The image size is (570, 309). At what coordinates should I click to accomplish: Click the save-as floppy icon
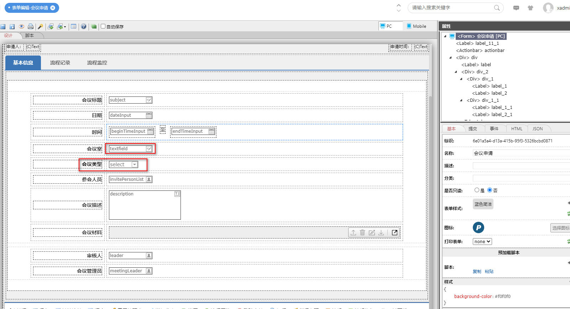point(12,26)
